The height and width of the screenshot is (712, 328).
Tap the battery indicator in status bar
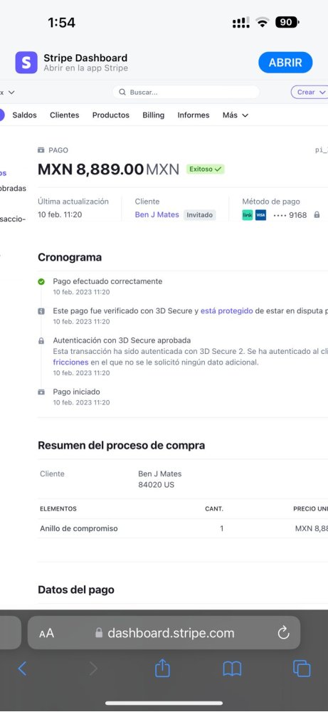[287, 22]
